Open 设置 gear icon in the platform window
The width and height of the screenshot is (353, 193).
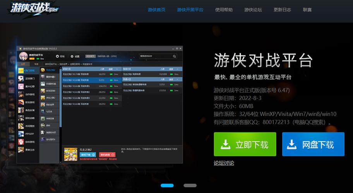pyautogui.click(x=72, y=56)
